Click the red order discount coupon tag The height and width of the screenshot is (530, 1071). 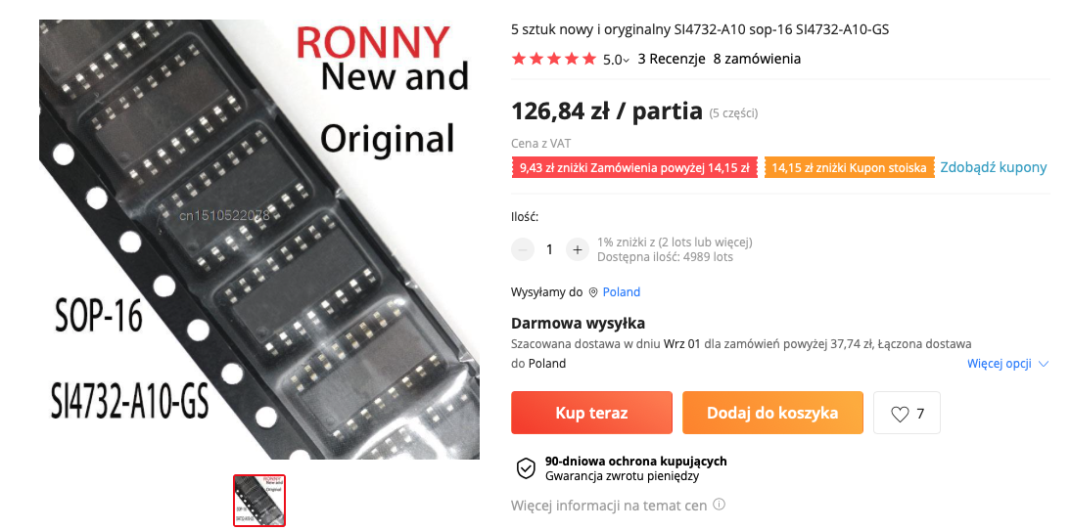pyautogui.click(x=634, y=168)
